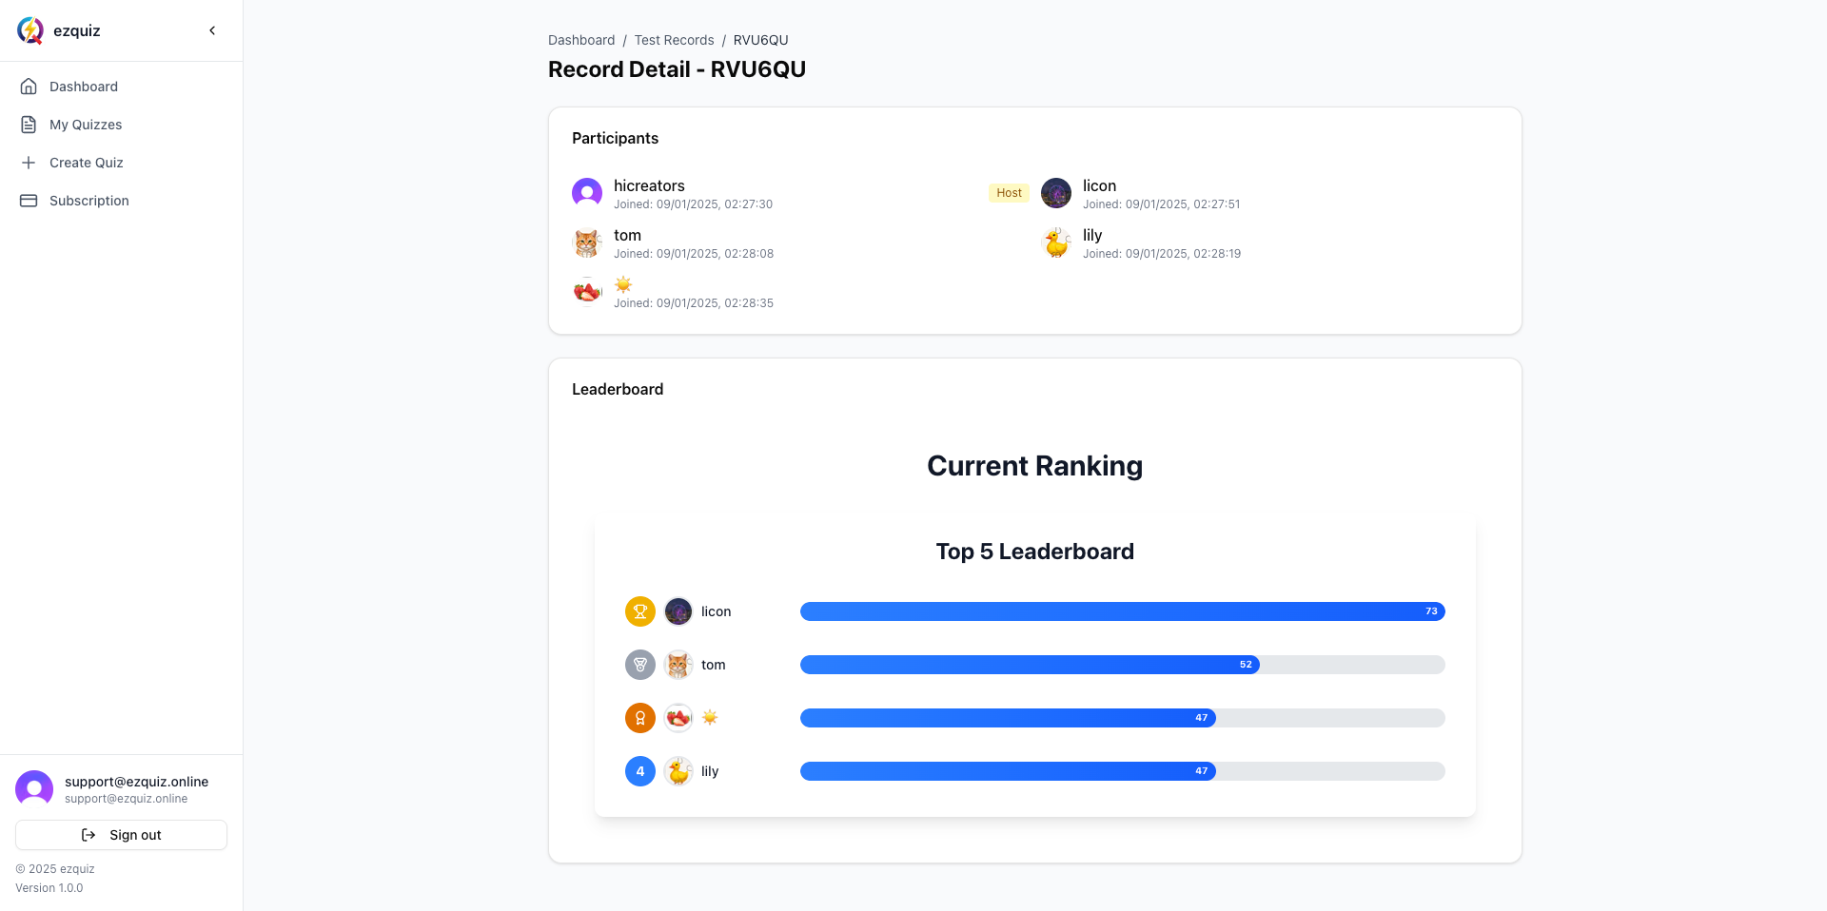Click the Dashboard home icon in sidebar
This screenshot has width=1827, height=911.
tap(29, 87)
